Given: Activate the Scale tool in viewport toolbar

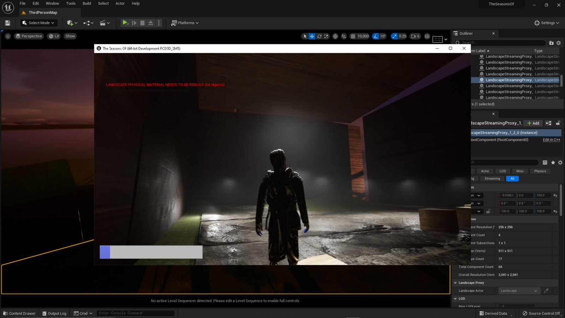Looking at the screenshot, I should coord(326,36).
